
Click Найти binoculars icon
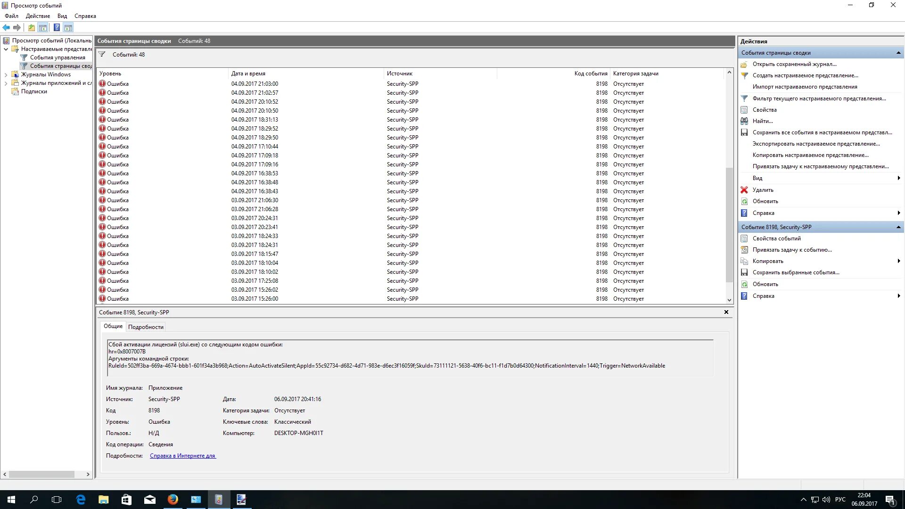coord(744,121)
